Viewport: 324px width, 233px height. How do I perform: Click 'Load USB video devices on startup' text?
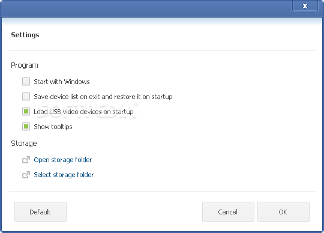[x=83, y=112]
